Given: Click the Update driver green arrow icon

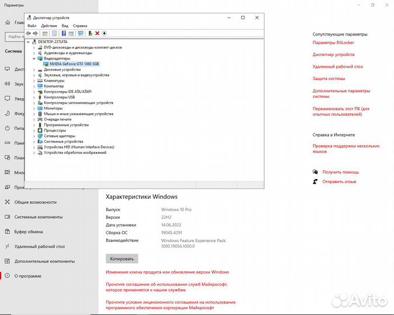Looking at the screenshot, I should point(90,33).
